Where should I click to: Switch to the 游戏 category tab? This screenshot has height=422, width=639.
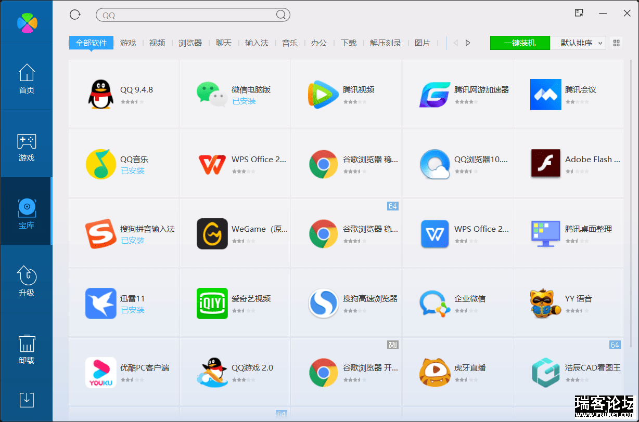point(128,43)
